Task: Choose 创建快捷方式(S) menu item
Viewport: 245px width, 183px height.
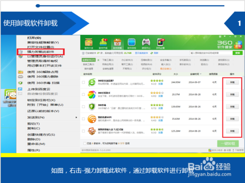Action: point(41,135)
